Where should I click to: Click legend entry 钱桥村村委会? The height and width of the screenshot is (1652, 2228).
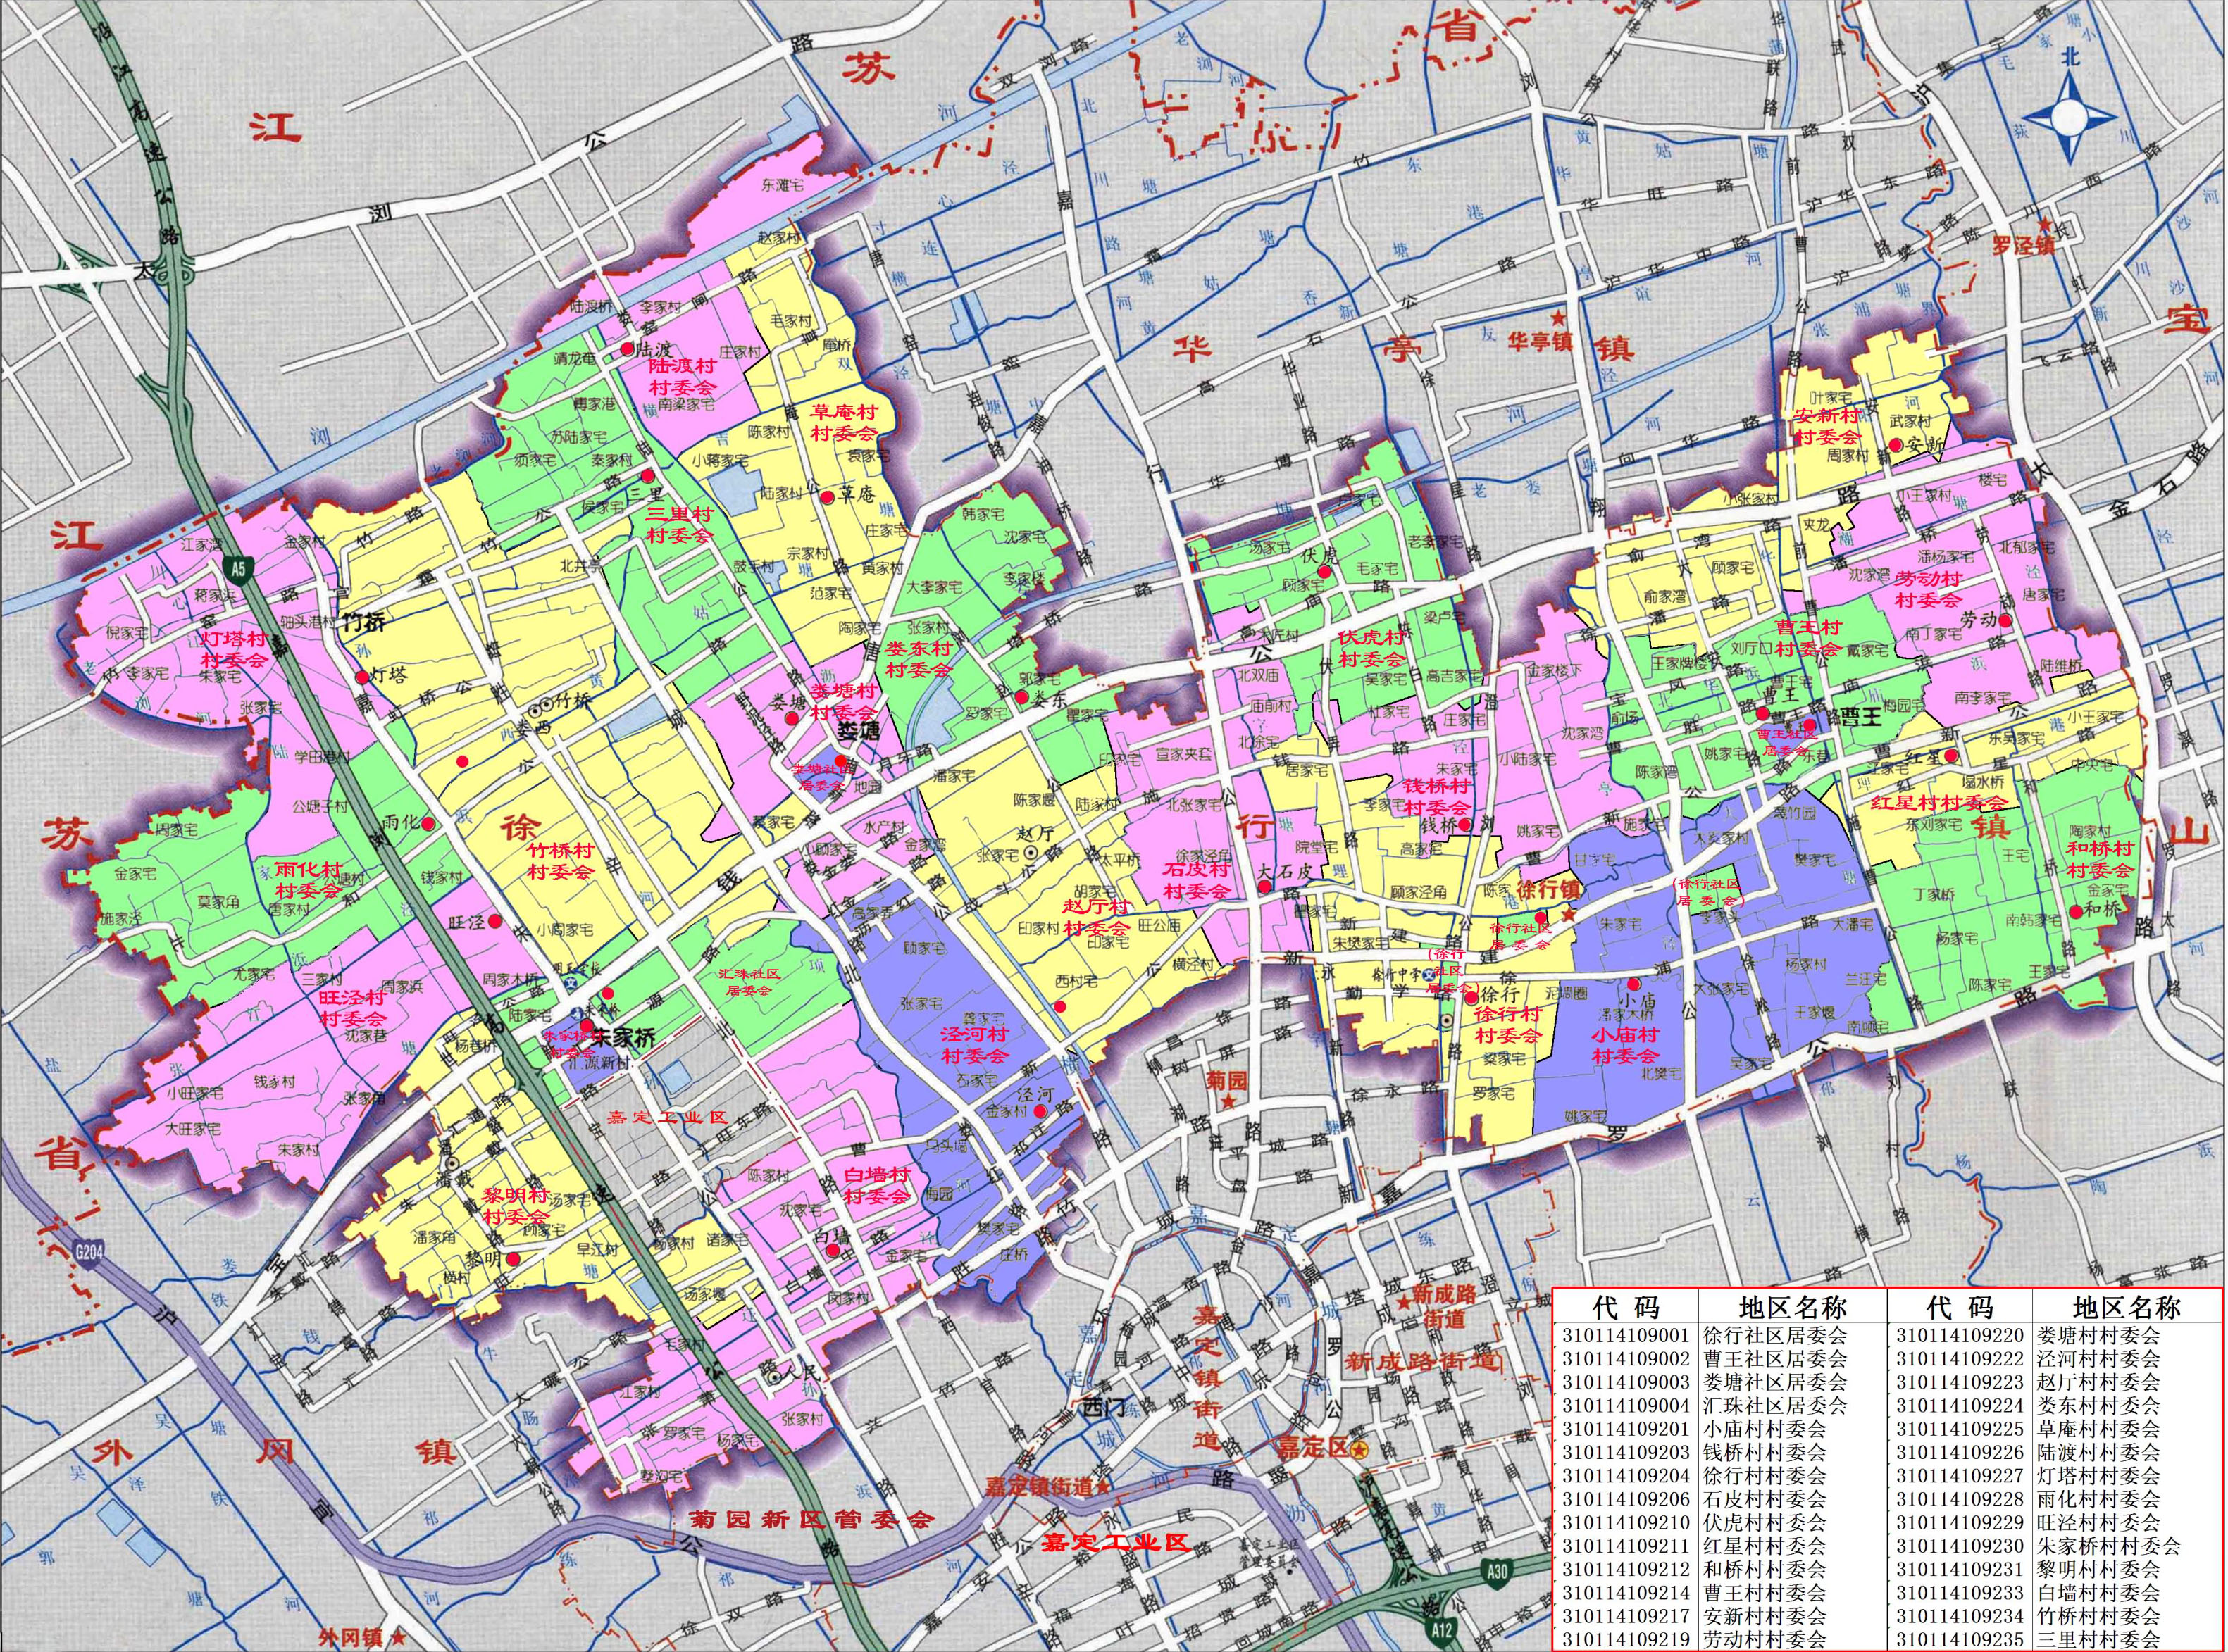point(1765,1452)
